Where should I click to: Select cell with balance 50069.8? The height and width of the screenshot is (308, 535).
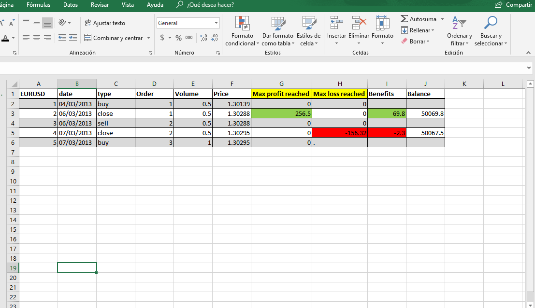click(x=425, y=113)
